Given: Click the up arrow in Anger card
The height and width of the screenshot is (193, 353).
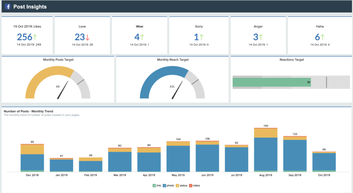Looking at the screenshot, I should 261,37.
